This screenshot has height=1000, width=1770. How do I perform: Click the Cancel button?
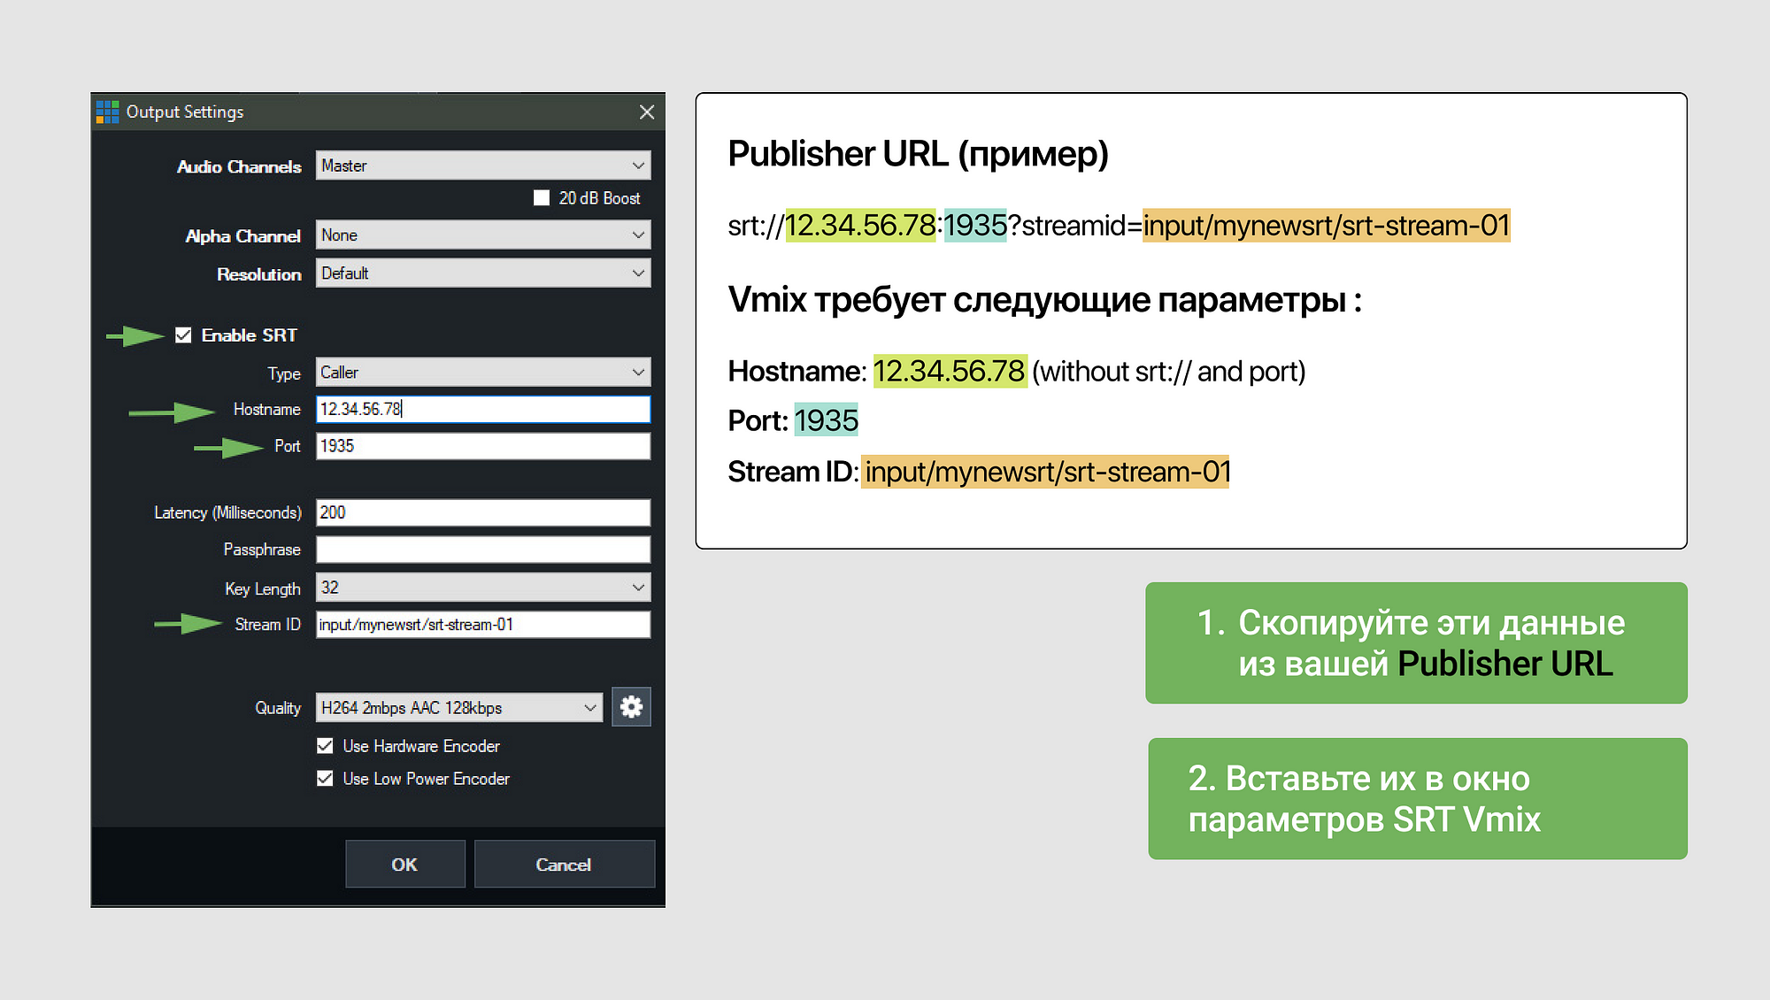[565, 864]
